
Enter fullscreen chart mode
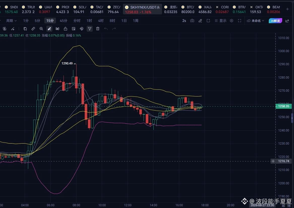tap(240, 21)
